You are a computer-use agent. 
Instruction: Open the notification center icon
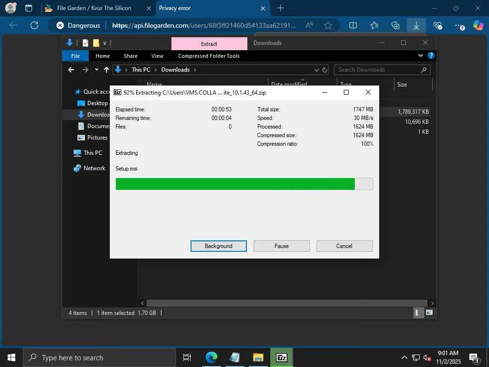pos(474,358)
